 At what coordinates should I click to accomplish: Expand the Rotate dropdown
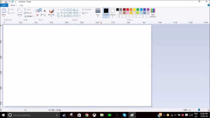coord(29,16)
